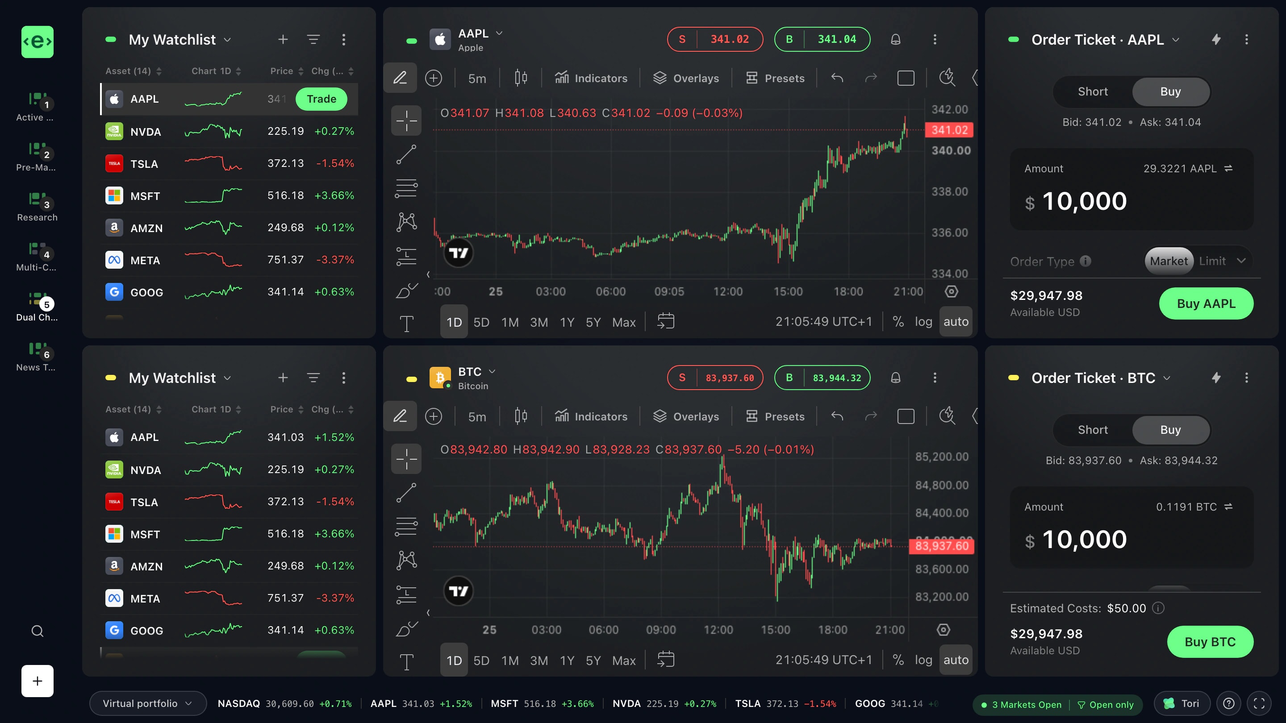1286x723 pixels.
Task: Choose Market order type for AAPL
Action: click(1169, 261)
